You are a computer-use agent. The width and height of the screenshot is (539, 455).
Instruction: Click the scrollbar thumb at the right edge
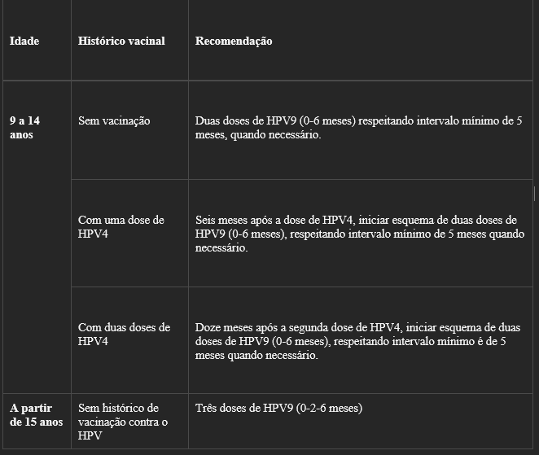pyautogui.click(x=535, y=194)
